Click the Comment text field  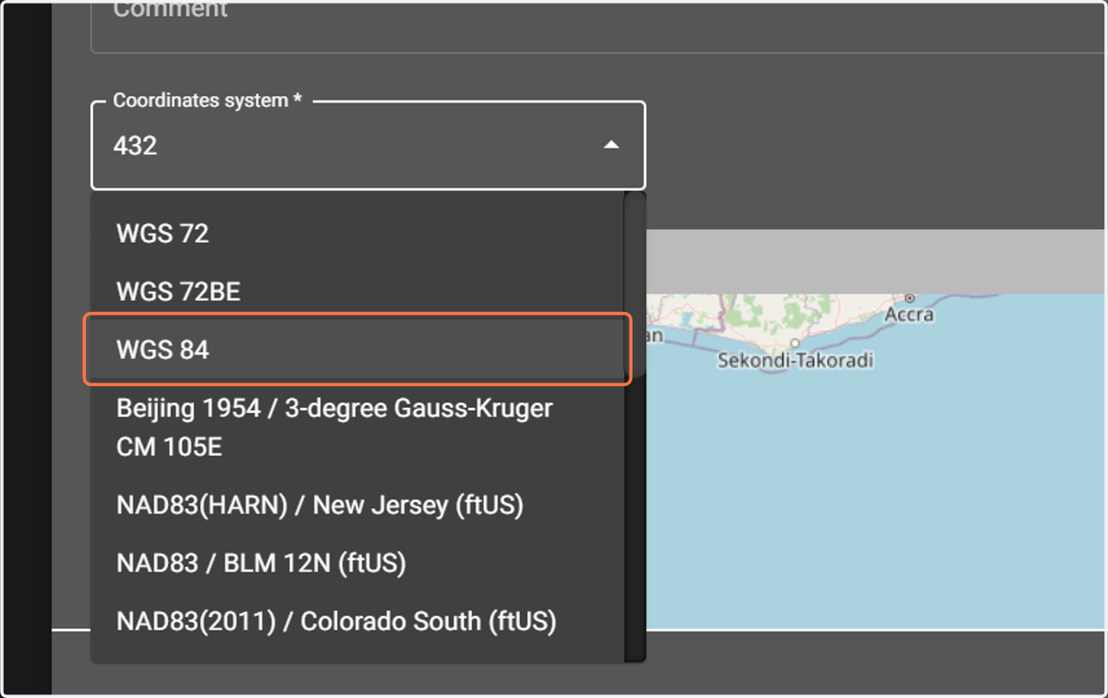click(598, 26)
